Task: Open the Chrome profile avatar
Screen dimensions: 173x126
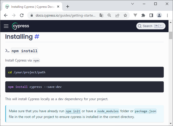Action: pos(159,15)
